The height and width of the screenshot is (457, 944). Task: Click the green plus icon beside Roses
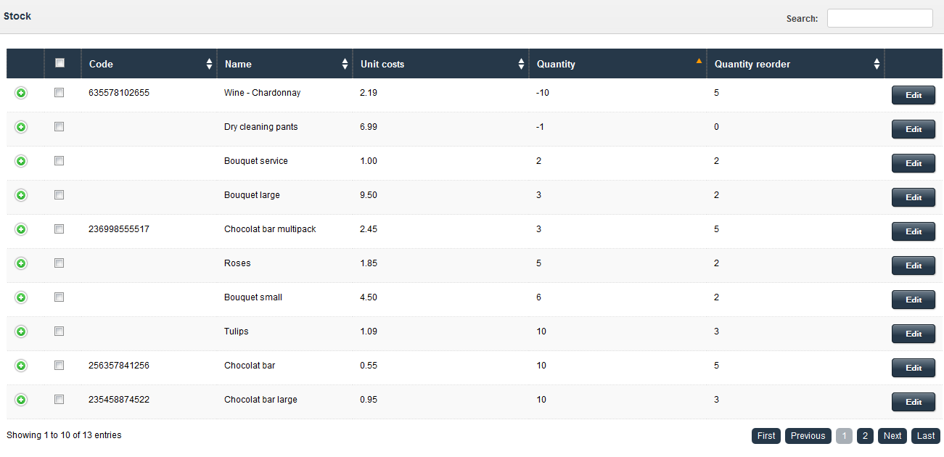coord(21,263)
